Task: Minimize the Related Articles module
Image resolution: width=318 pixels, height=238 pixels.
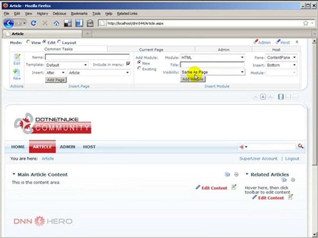Action: click(293, 180)
